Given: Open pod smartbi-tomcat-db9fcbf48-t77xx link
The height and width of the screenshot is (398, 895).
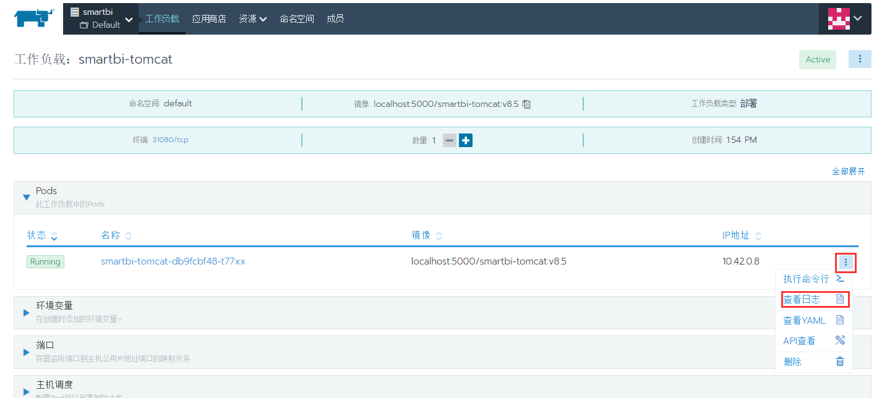Looking at the screenshot, I should pos(173,261).
